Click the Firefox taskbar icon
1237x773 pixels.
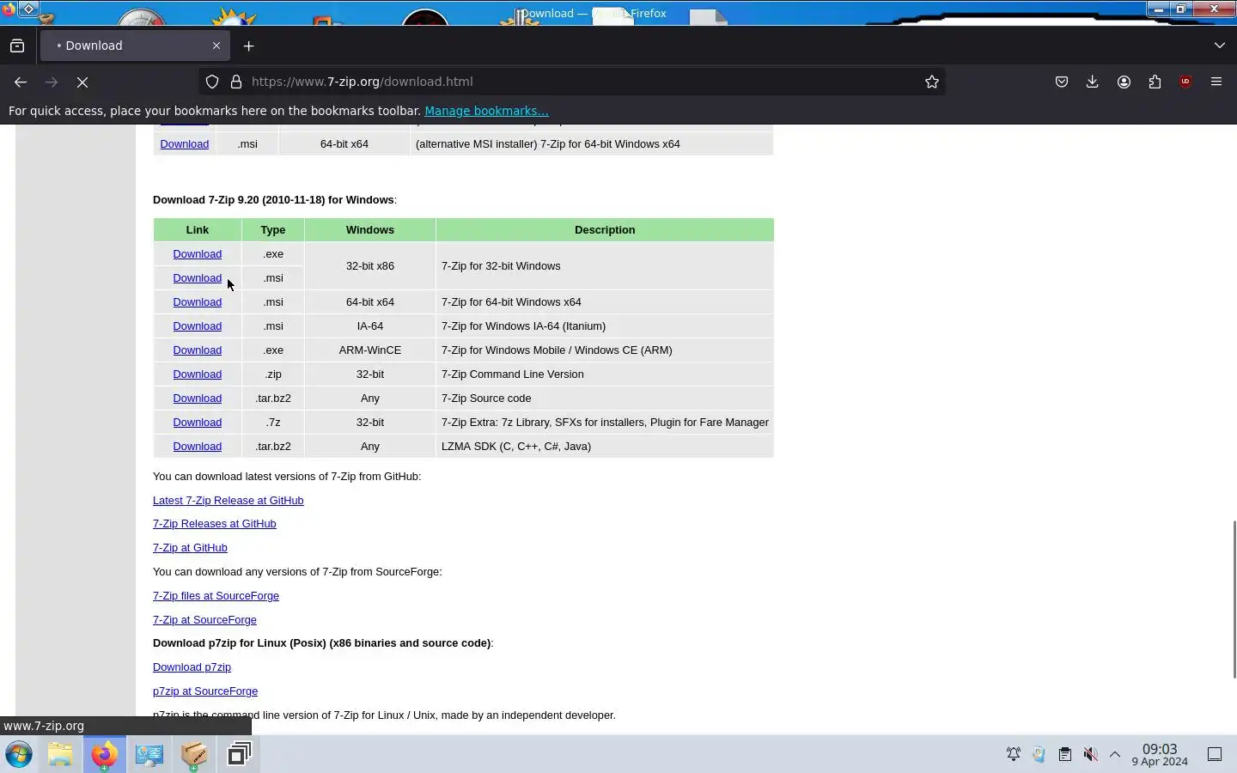(104, 754)
